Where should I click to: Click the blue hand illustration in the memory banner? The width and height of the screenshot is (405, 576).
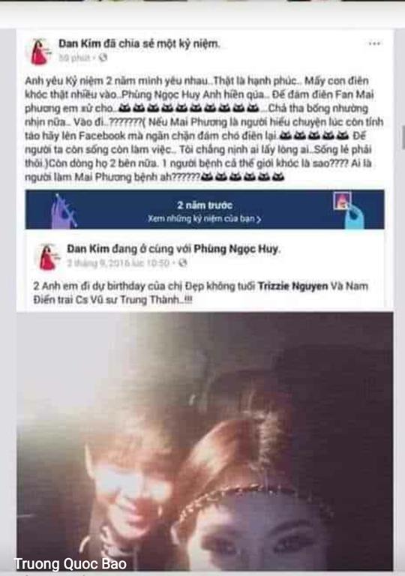click(354, 215)
